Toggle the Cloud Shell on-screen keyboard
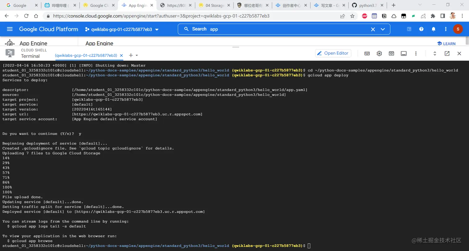Viewport: 469px width, 251px height. coord(367,53)
